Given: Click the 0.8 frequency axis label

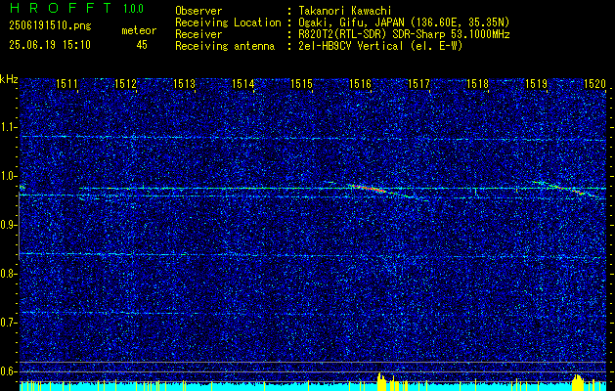Looking at the screenshot, I should [8, 274].
